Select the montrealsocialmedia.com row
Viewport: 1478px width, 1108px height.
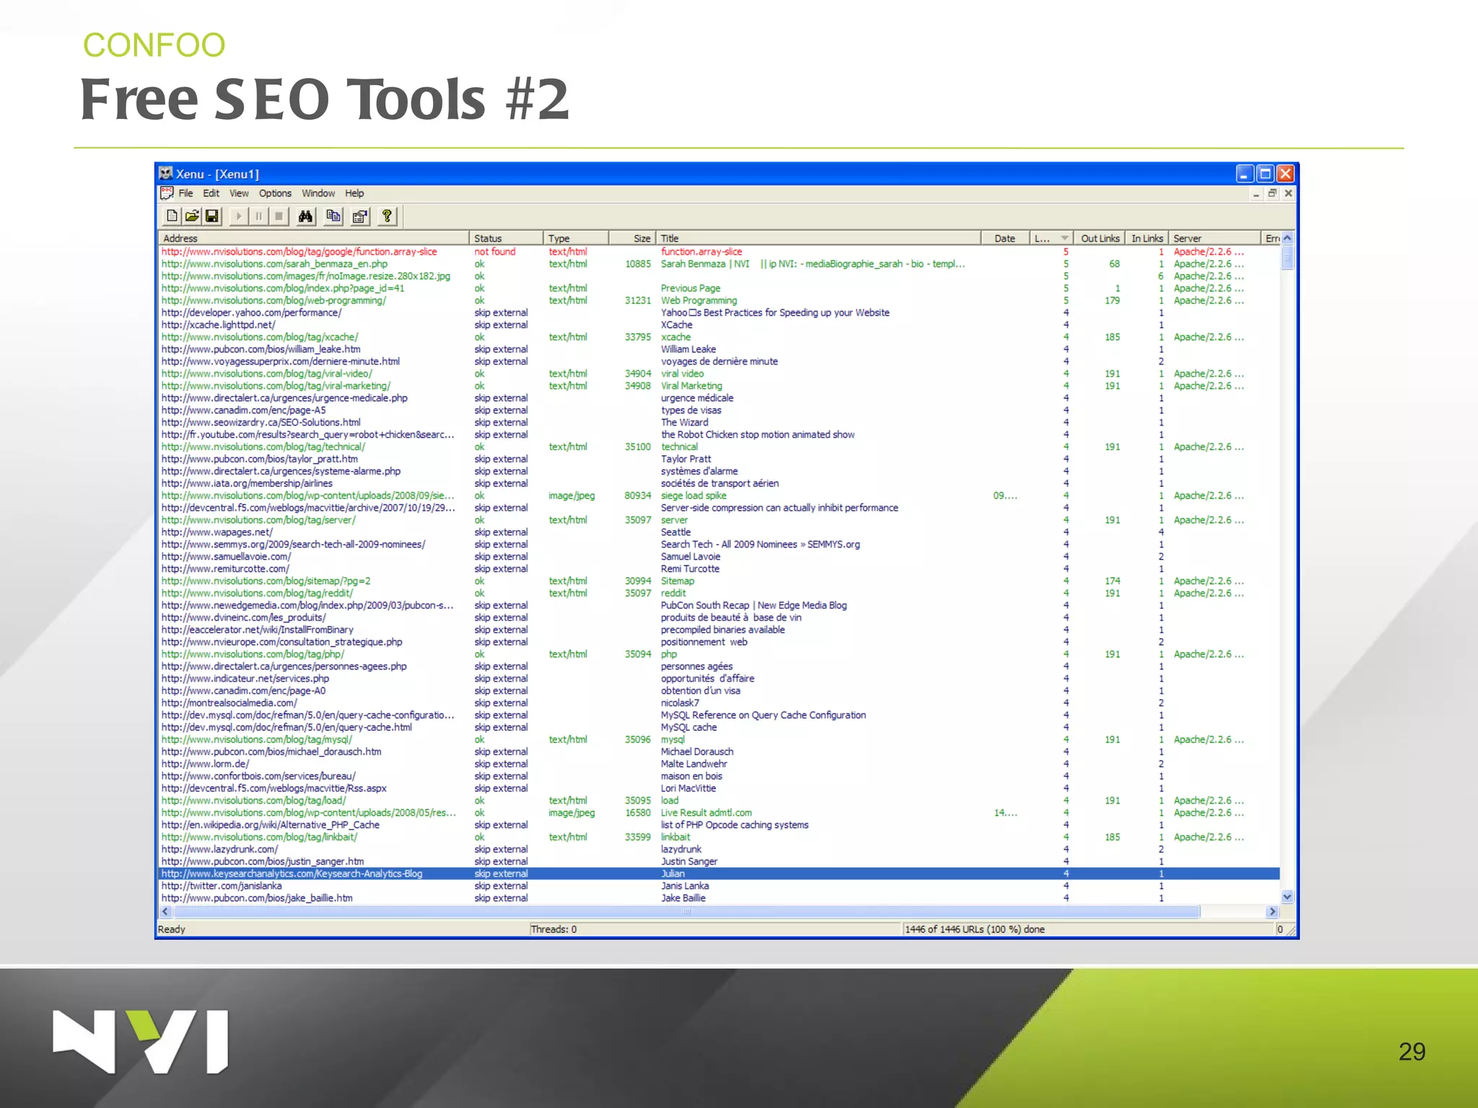coord(719,703)
